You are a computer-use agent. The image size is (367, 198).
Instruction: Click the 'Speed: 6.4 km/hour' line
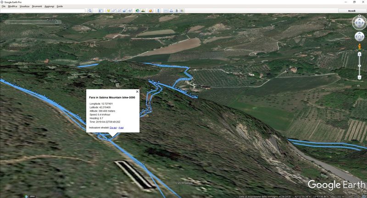click(100, 115)
